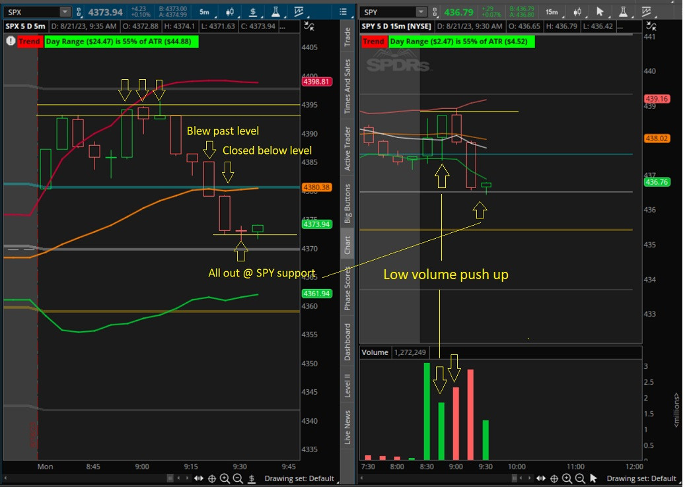Zoom out using magnifier minus under SPY chart

(x=580, y=478)
